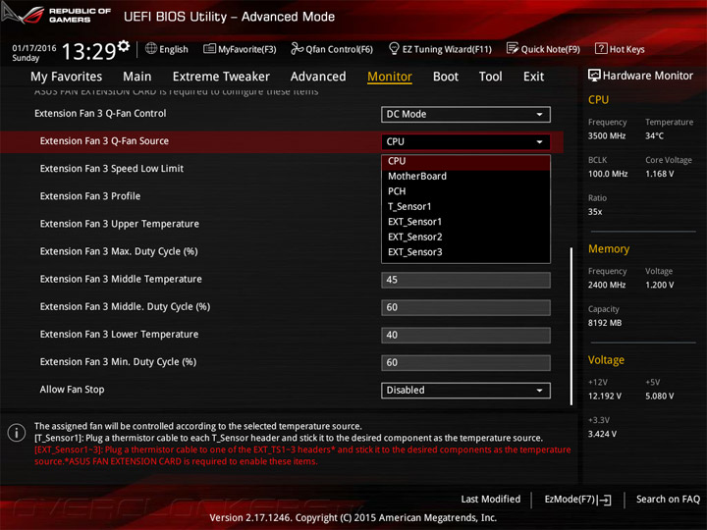Select Extension Fan 3 Middle Temperature label
The image size is (707, 530).
pyautogui.click(x=121, y=279)
